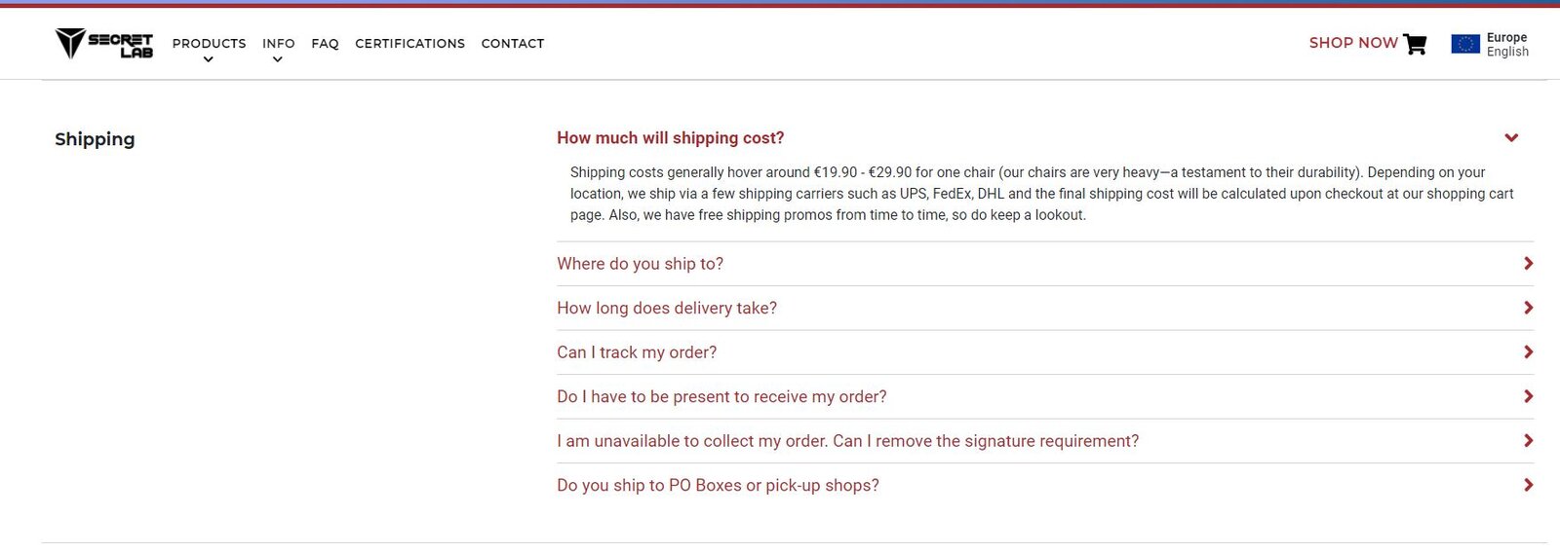
Task: Click arrow beside Where do you ship to
Action: 1528,264
